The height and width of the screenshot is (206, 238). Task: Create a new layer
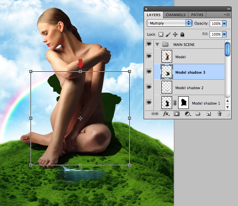pos(209,114)
